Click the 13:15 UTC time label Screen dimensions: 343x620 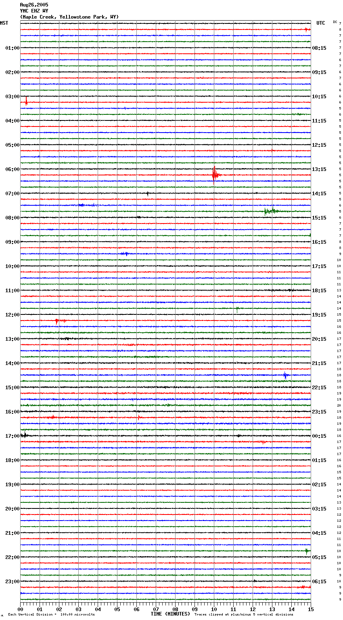coord(319,169)
